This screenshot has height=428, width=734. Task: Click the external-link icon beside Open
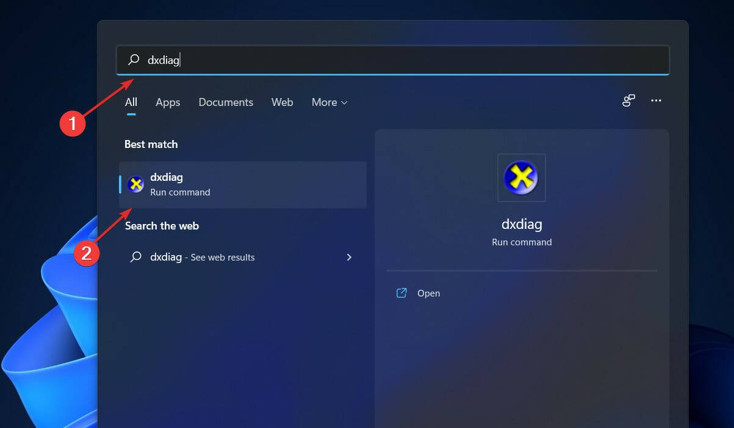(x=401, y=293)
